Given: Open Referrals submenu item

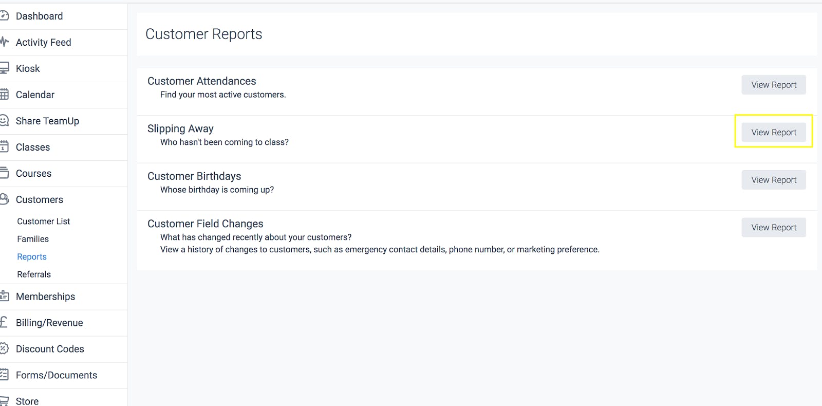Looking at the screenshot, I should click(x=34, y=274).
